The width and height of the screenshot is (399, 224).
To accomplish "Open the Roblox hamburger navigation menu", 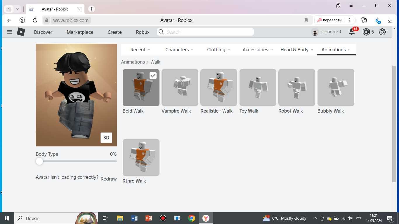I will [x=10, y=32].
